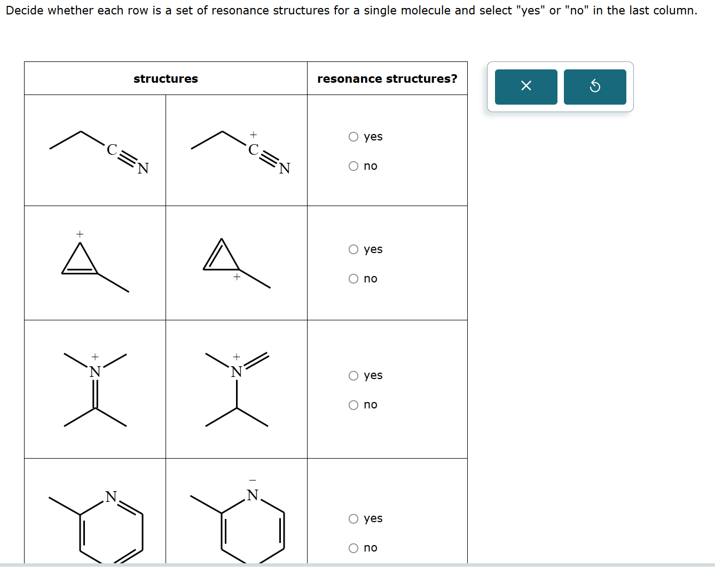715x567 pixels.
Task: Select "no" for the cyclopropene cation row
Action: (353, 278)
